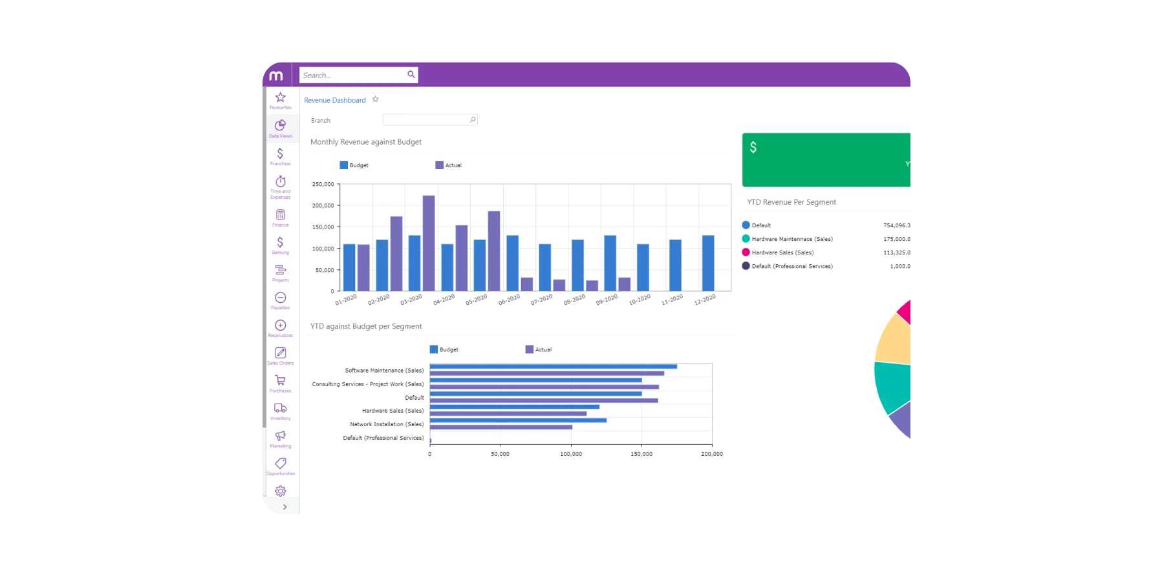Expand the sidebar with the chevron

click(285, 507)
